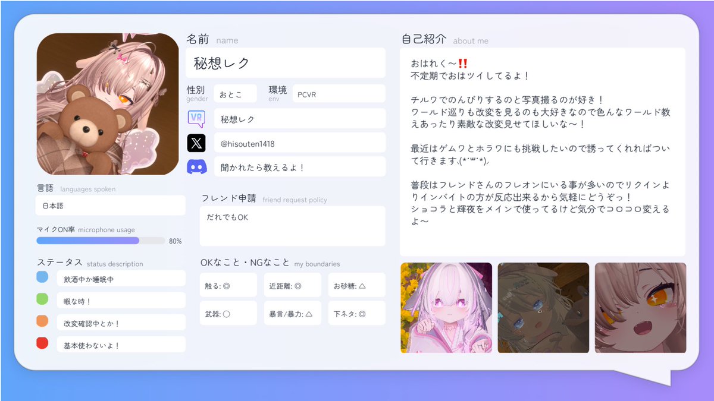Viewport: 714px width, 401px height.
Task: Click the VRChat VR speech-bubble icon
Action: [x=196, y=118]
